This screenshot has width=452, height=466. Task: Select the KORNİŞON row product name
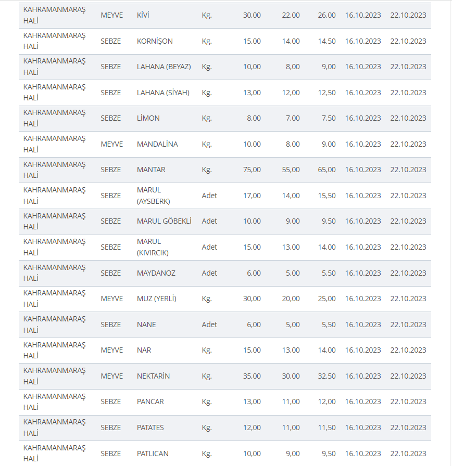155,41
